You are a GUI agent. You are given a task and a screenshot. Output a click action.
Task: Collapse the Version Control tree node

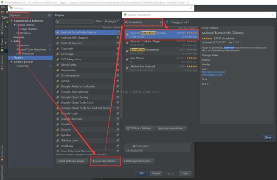click(12, 62)
